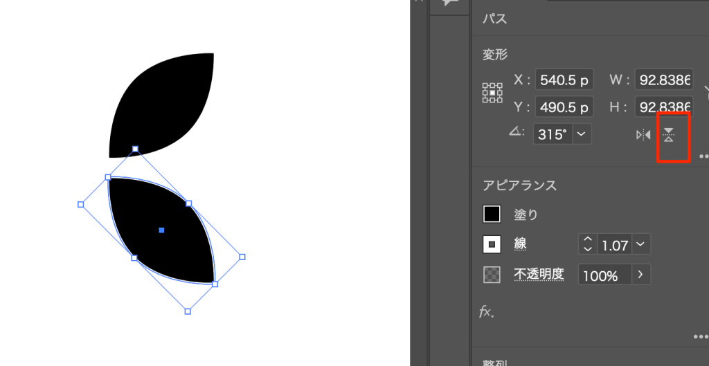Open more options in the 変形 section
The image size is (709, 366).
point(703,156)
